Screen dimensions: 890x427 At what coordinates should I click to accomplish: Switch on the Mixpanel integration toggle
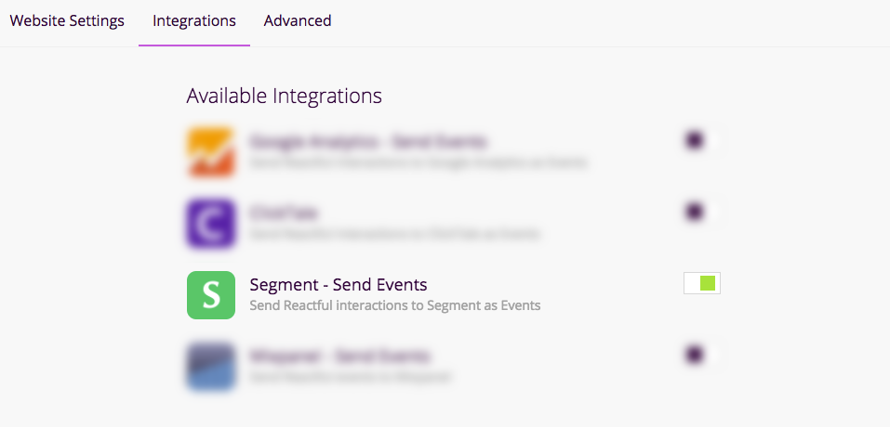pos(701,355)
